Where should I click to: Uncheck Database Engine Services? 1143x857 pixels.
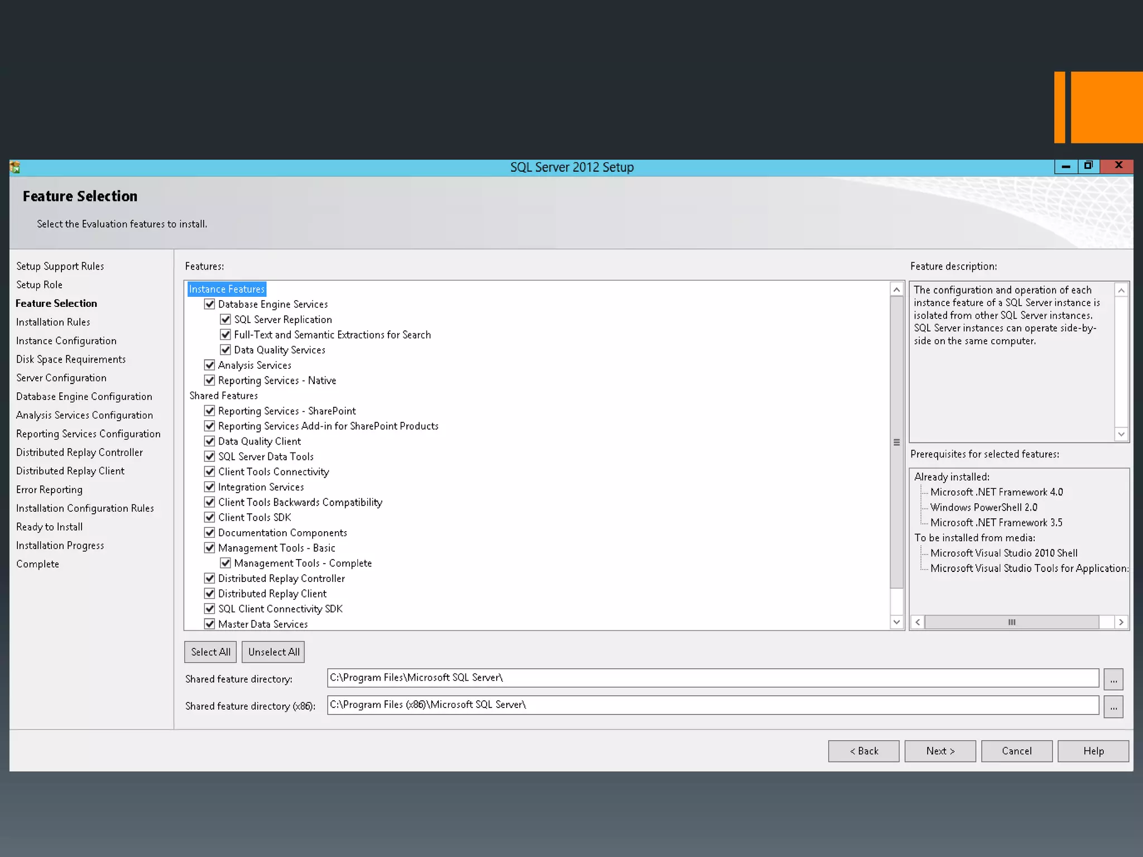[x=210, y=304]
